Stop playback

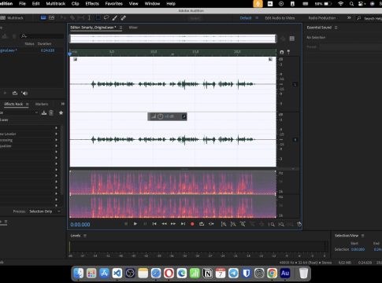coord(126,224)
